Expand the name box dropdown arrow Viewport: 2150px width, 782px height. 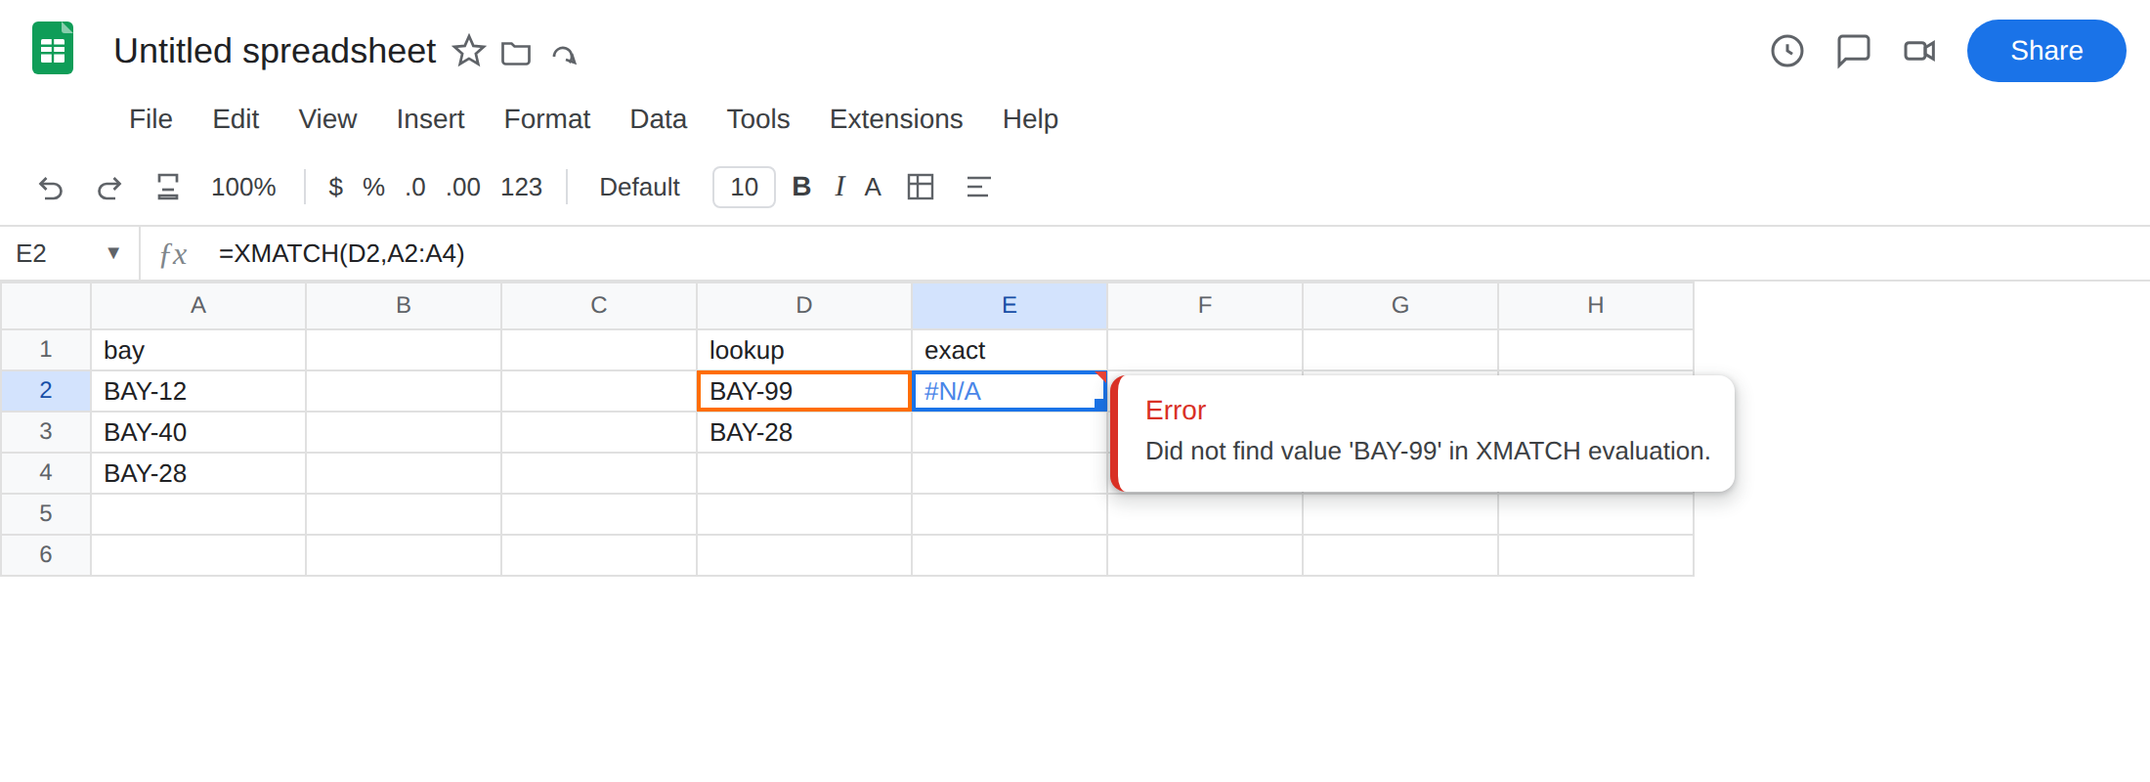(113, 253)
